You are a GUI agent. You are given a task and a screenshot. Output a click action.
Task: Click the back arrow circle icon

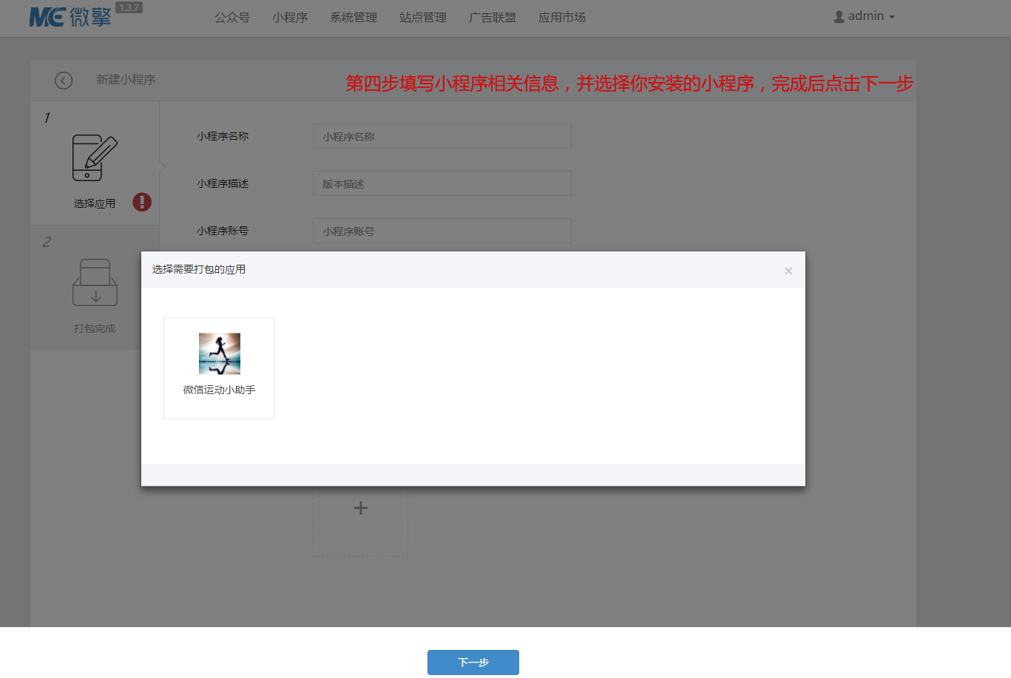[x=64, y=81]
